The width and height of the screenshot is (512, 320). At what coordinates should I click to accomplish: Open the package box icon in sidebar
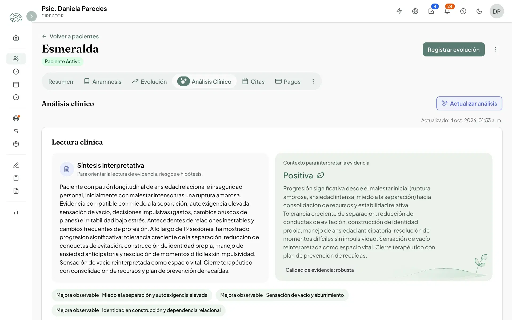click(x=16, y=144)
